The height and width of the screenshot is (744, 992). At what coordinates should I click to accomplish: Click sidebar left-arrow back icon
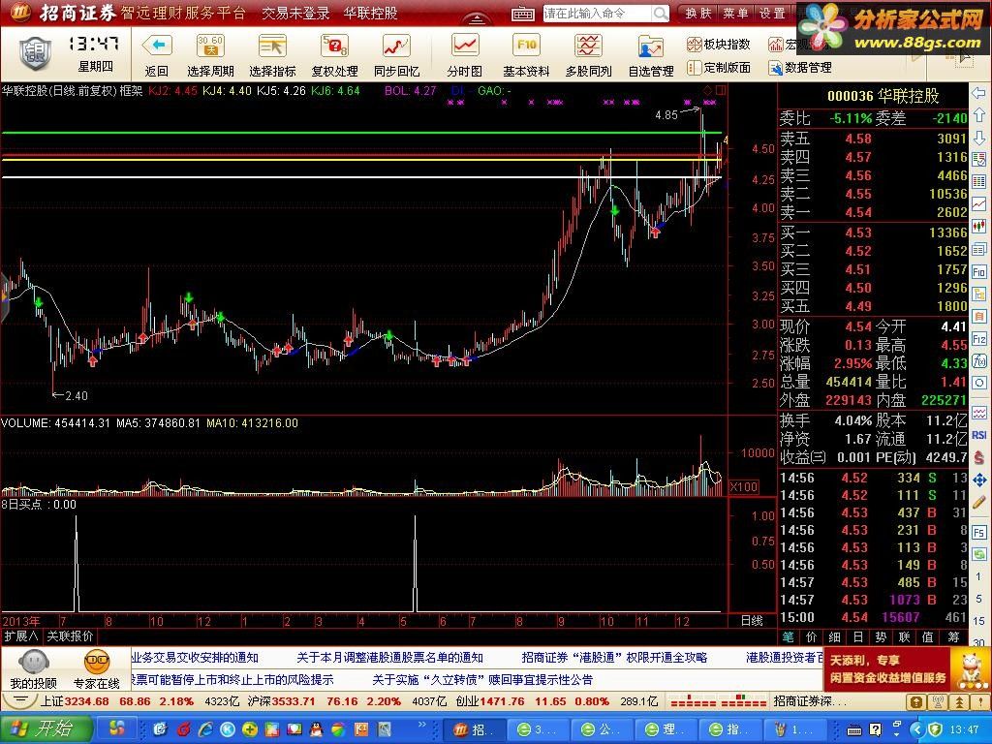click(978, 94)
